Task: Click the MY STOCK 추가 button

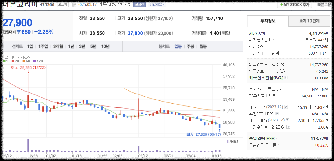Action: tap(295, 5)
